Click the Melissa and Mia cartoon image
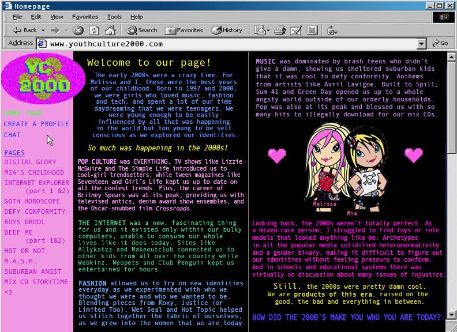 [x=347, y=168]
